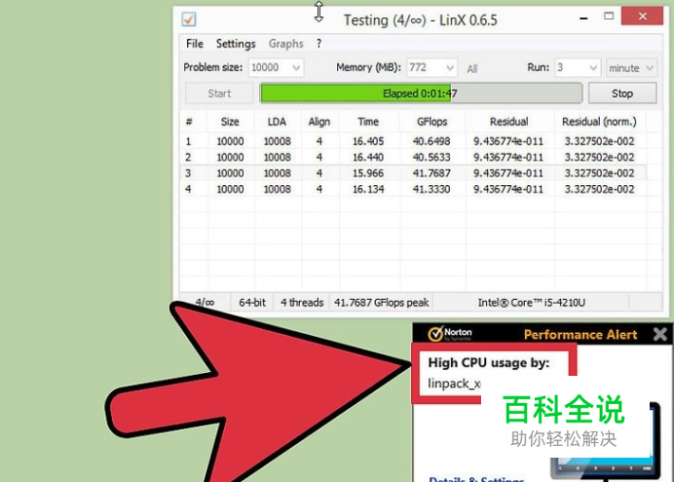674x482 pixels.
Task: Click the Size column header
Action: (230, 122)
